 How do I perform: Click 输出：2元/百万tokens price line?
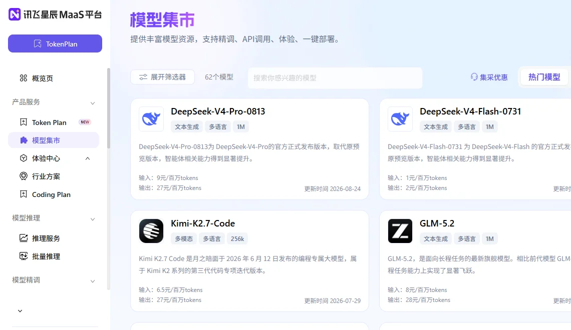pos(417,188)
